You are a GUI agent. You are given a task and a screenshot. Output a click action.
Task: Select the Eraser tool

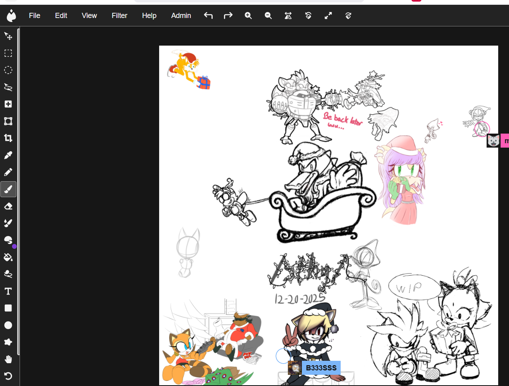(8, 206)
